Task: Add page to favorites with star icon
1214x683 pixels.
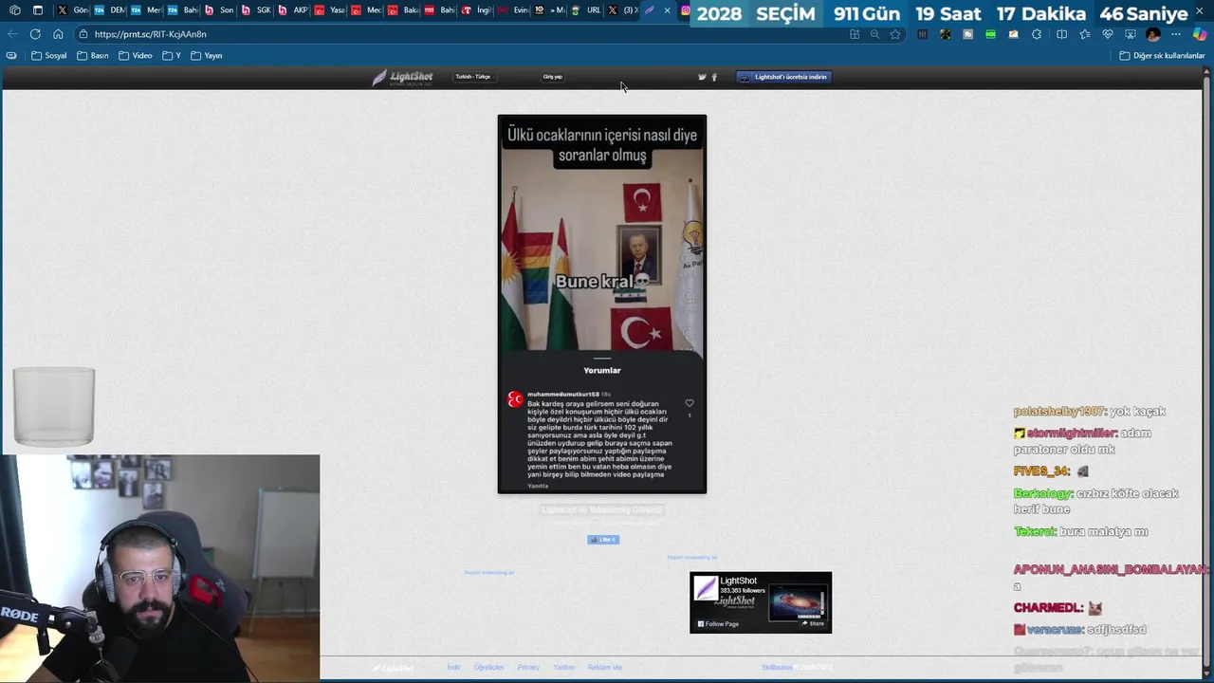Action: [895, 34]
